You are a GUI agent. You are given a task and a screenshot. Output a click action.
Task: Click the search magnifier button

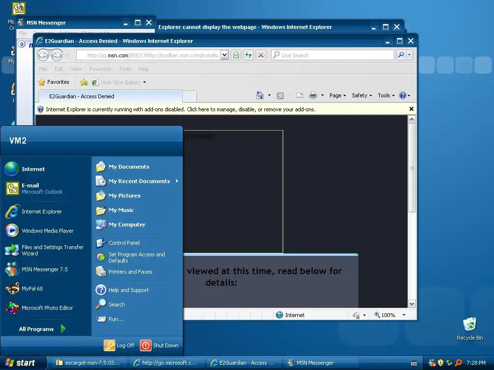tap(401, 55)
